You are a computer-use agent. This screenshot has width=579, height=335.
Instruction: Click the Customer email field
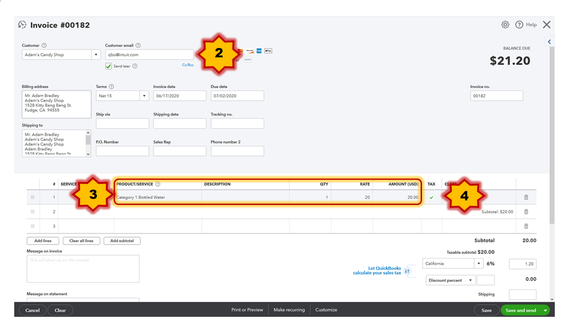click(x=149, y=54)
